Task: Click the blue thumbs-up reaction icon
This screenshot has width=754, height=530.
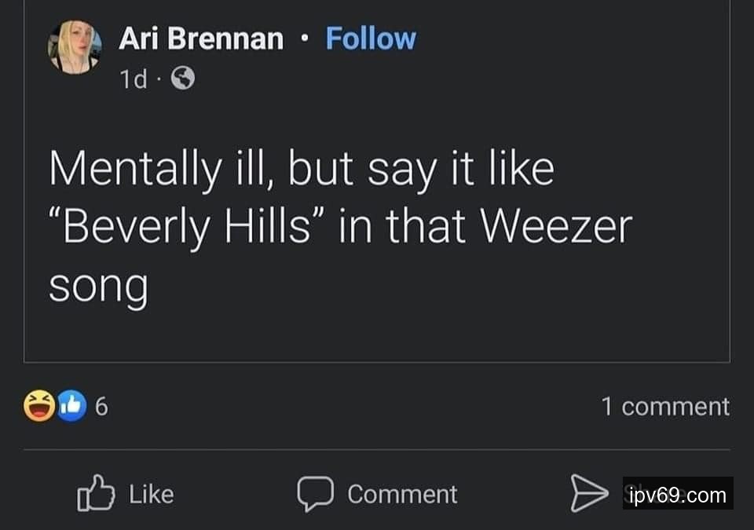Action: 71,407
